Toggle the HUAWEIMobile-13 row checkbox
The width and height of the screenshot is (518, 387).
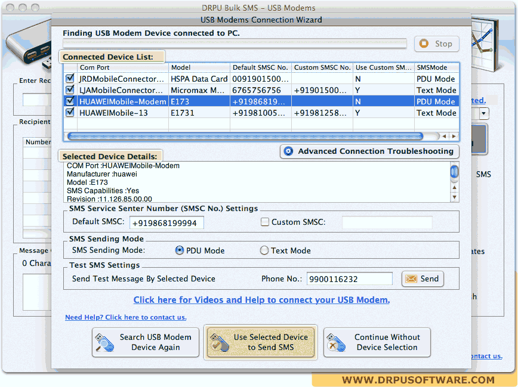(70, 112)
